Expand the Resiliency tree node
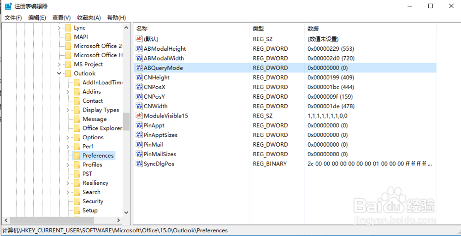 (x=68, y=183)
